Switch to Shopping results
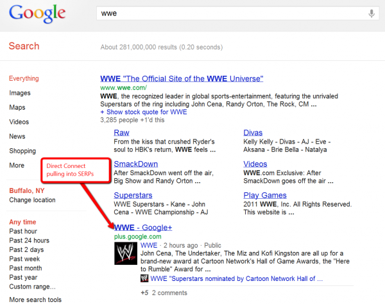The width and height of the screenshot is (385, 304). (x=22, y=151)
